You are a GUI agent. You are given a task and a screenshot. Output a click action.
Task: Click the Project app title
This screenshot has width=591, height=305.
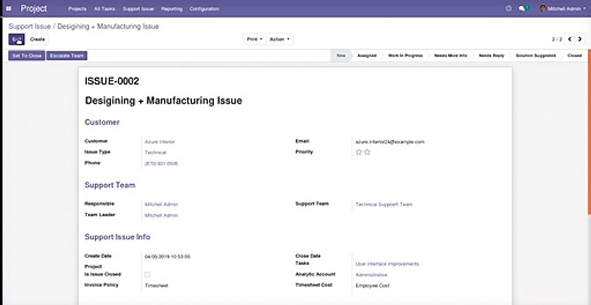pyautogui.click(x=34, y=8)
